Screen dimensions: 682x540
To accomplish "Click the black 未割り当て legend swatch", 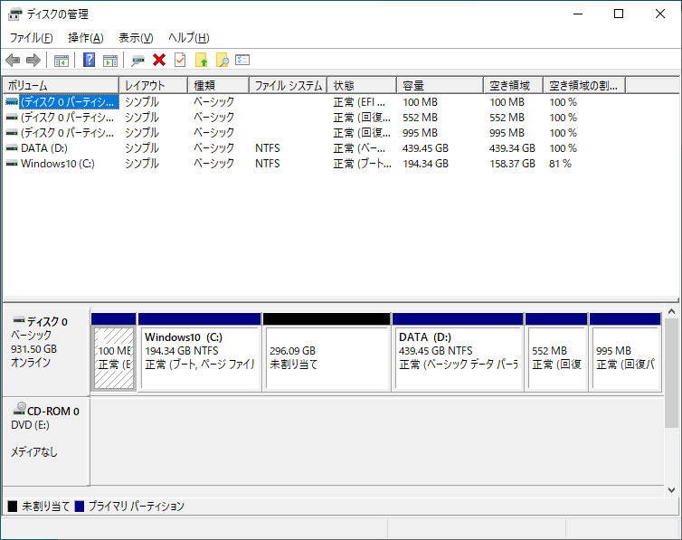I will click(13, 507).
